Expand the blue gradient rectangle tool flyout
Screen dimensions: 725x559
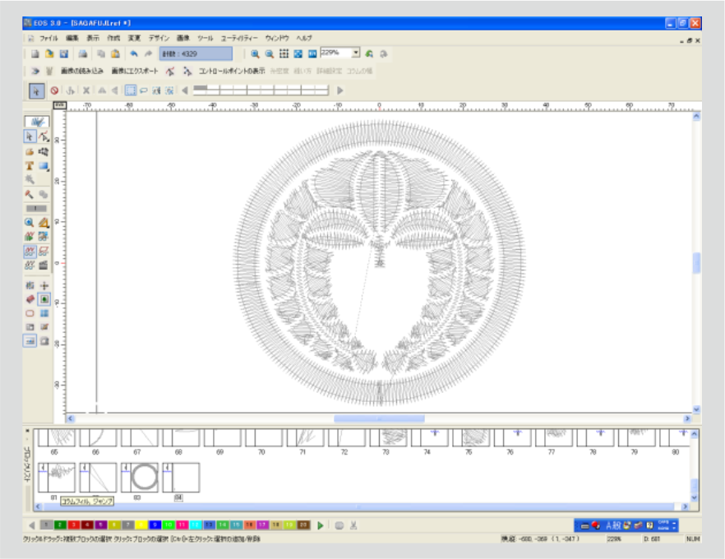click(44, 165)
